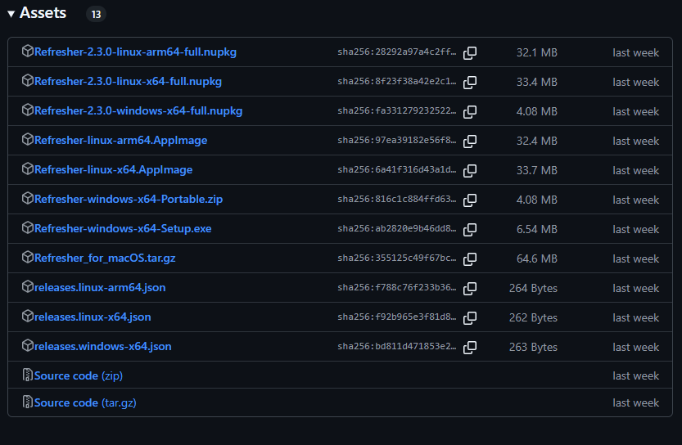Click the 32.1 MB file size
This screenshot has height=445, width=682.
[537, 52]
